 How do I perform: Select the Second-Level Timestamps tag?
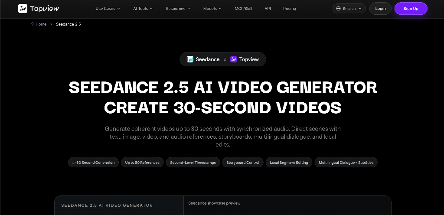[x=193, y=163]
